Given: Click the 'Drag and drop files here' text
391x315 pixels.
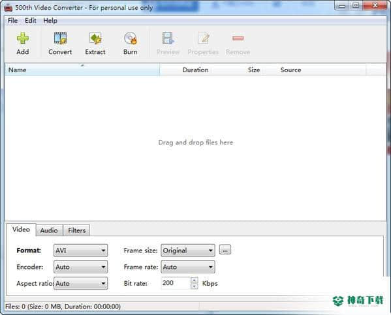Looking at the screenshot, I should tap(196, 143).
